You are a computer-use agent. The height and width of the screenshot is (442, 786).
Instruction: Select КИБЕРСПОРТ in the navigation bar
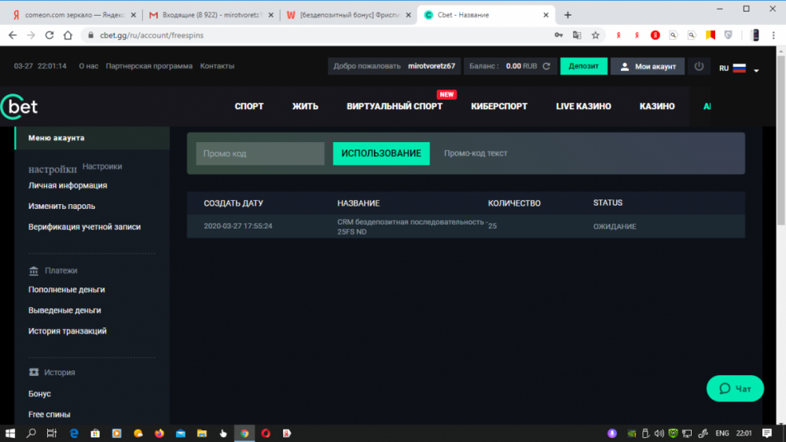coord(499,107)
